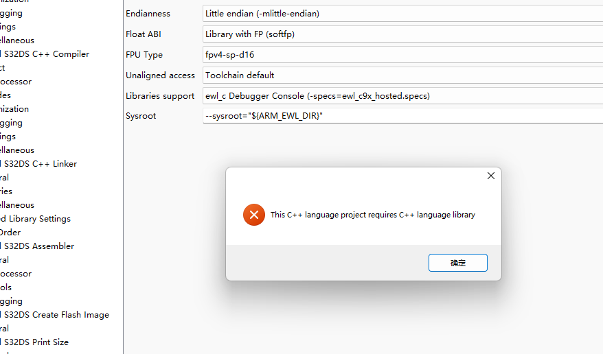Screen dimensions: 603x354
Task: Expand the FPU Type combo box
Action: tap(402, 55)
